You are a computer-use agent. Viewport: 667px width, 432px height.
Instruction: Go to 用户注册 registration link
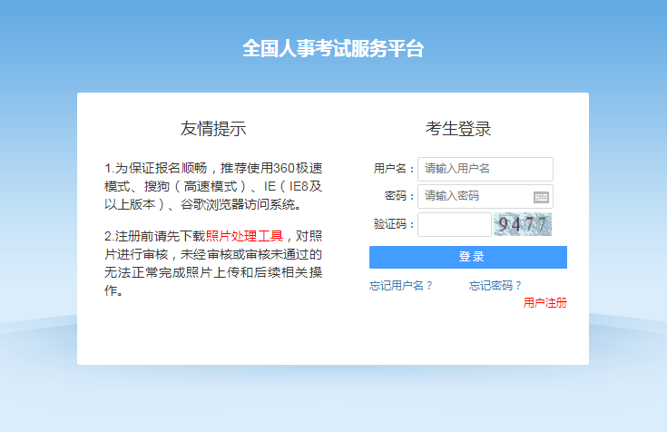[x=544, y=303]
